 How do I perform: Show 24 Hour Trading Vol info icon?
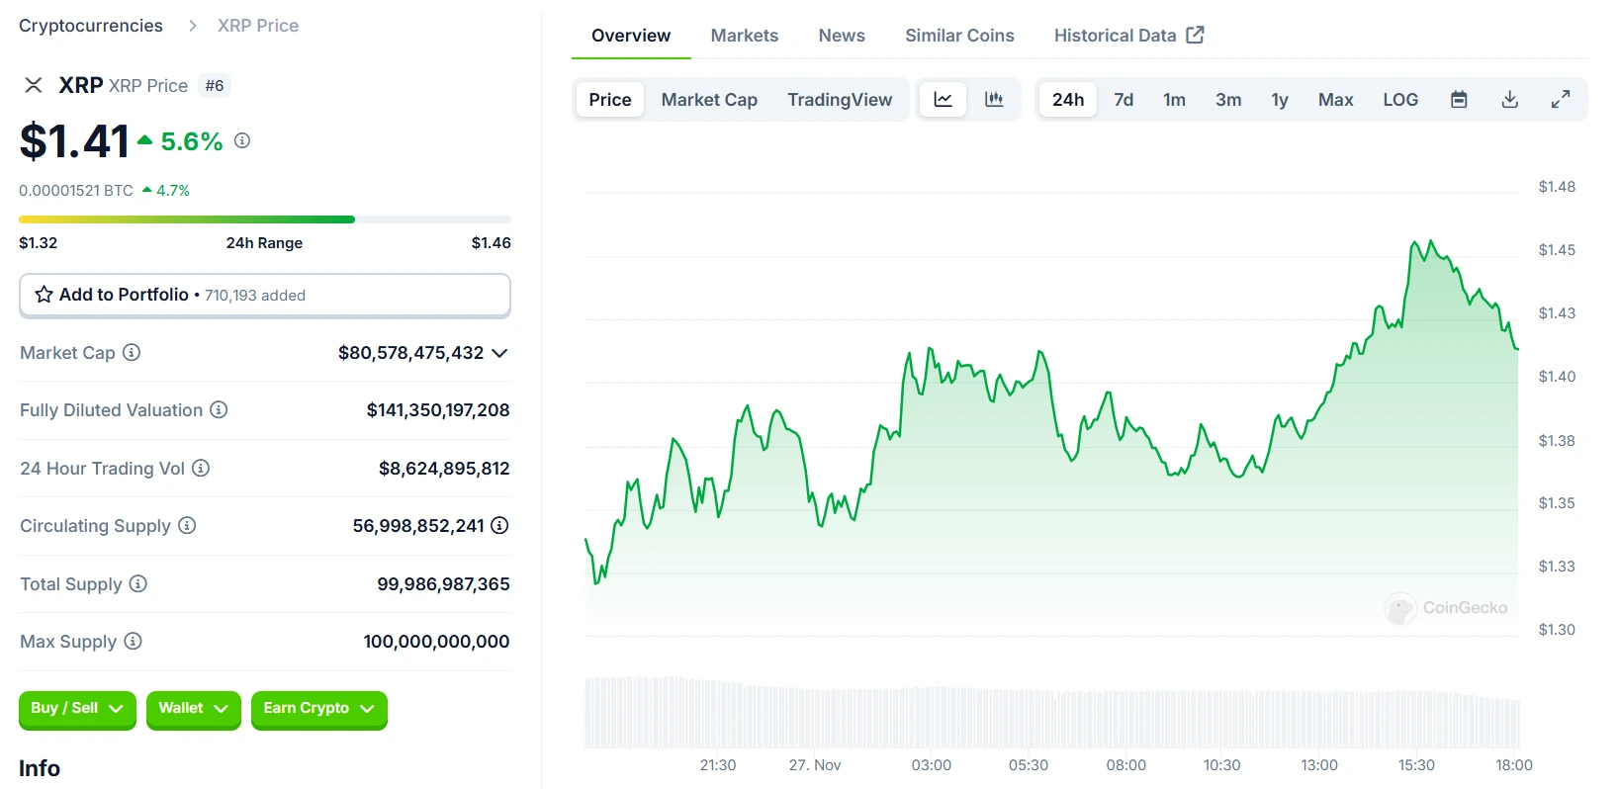click(201, 468)
